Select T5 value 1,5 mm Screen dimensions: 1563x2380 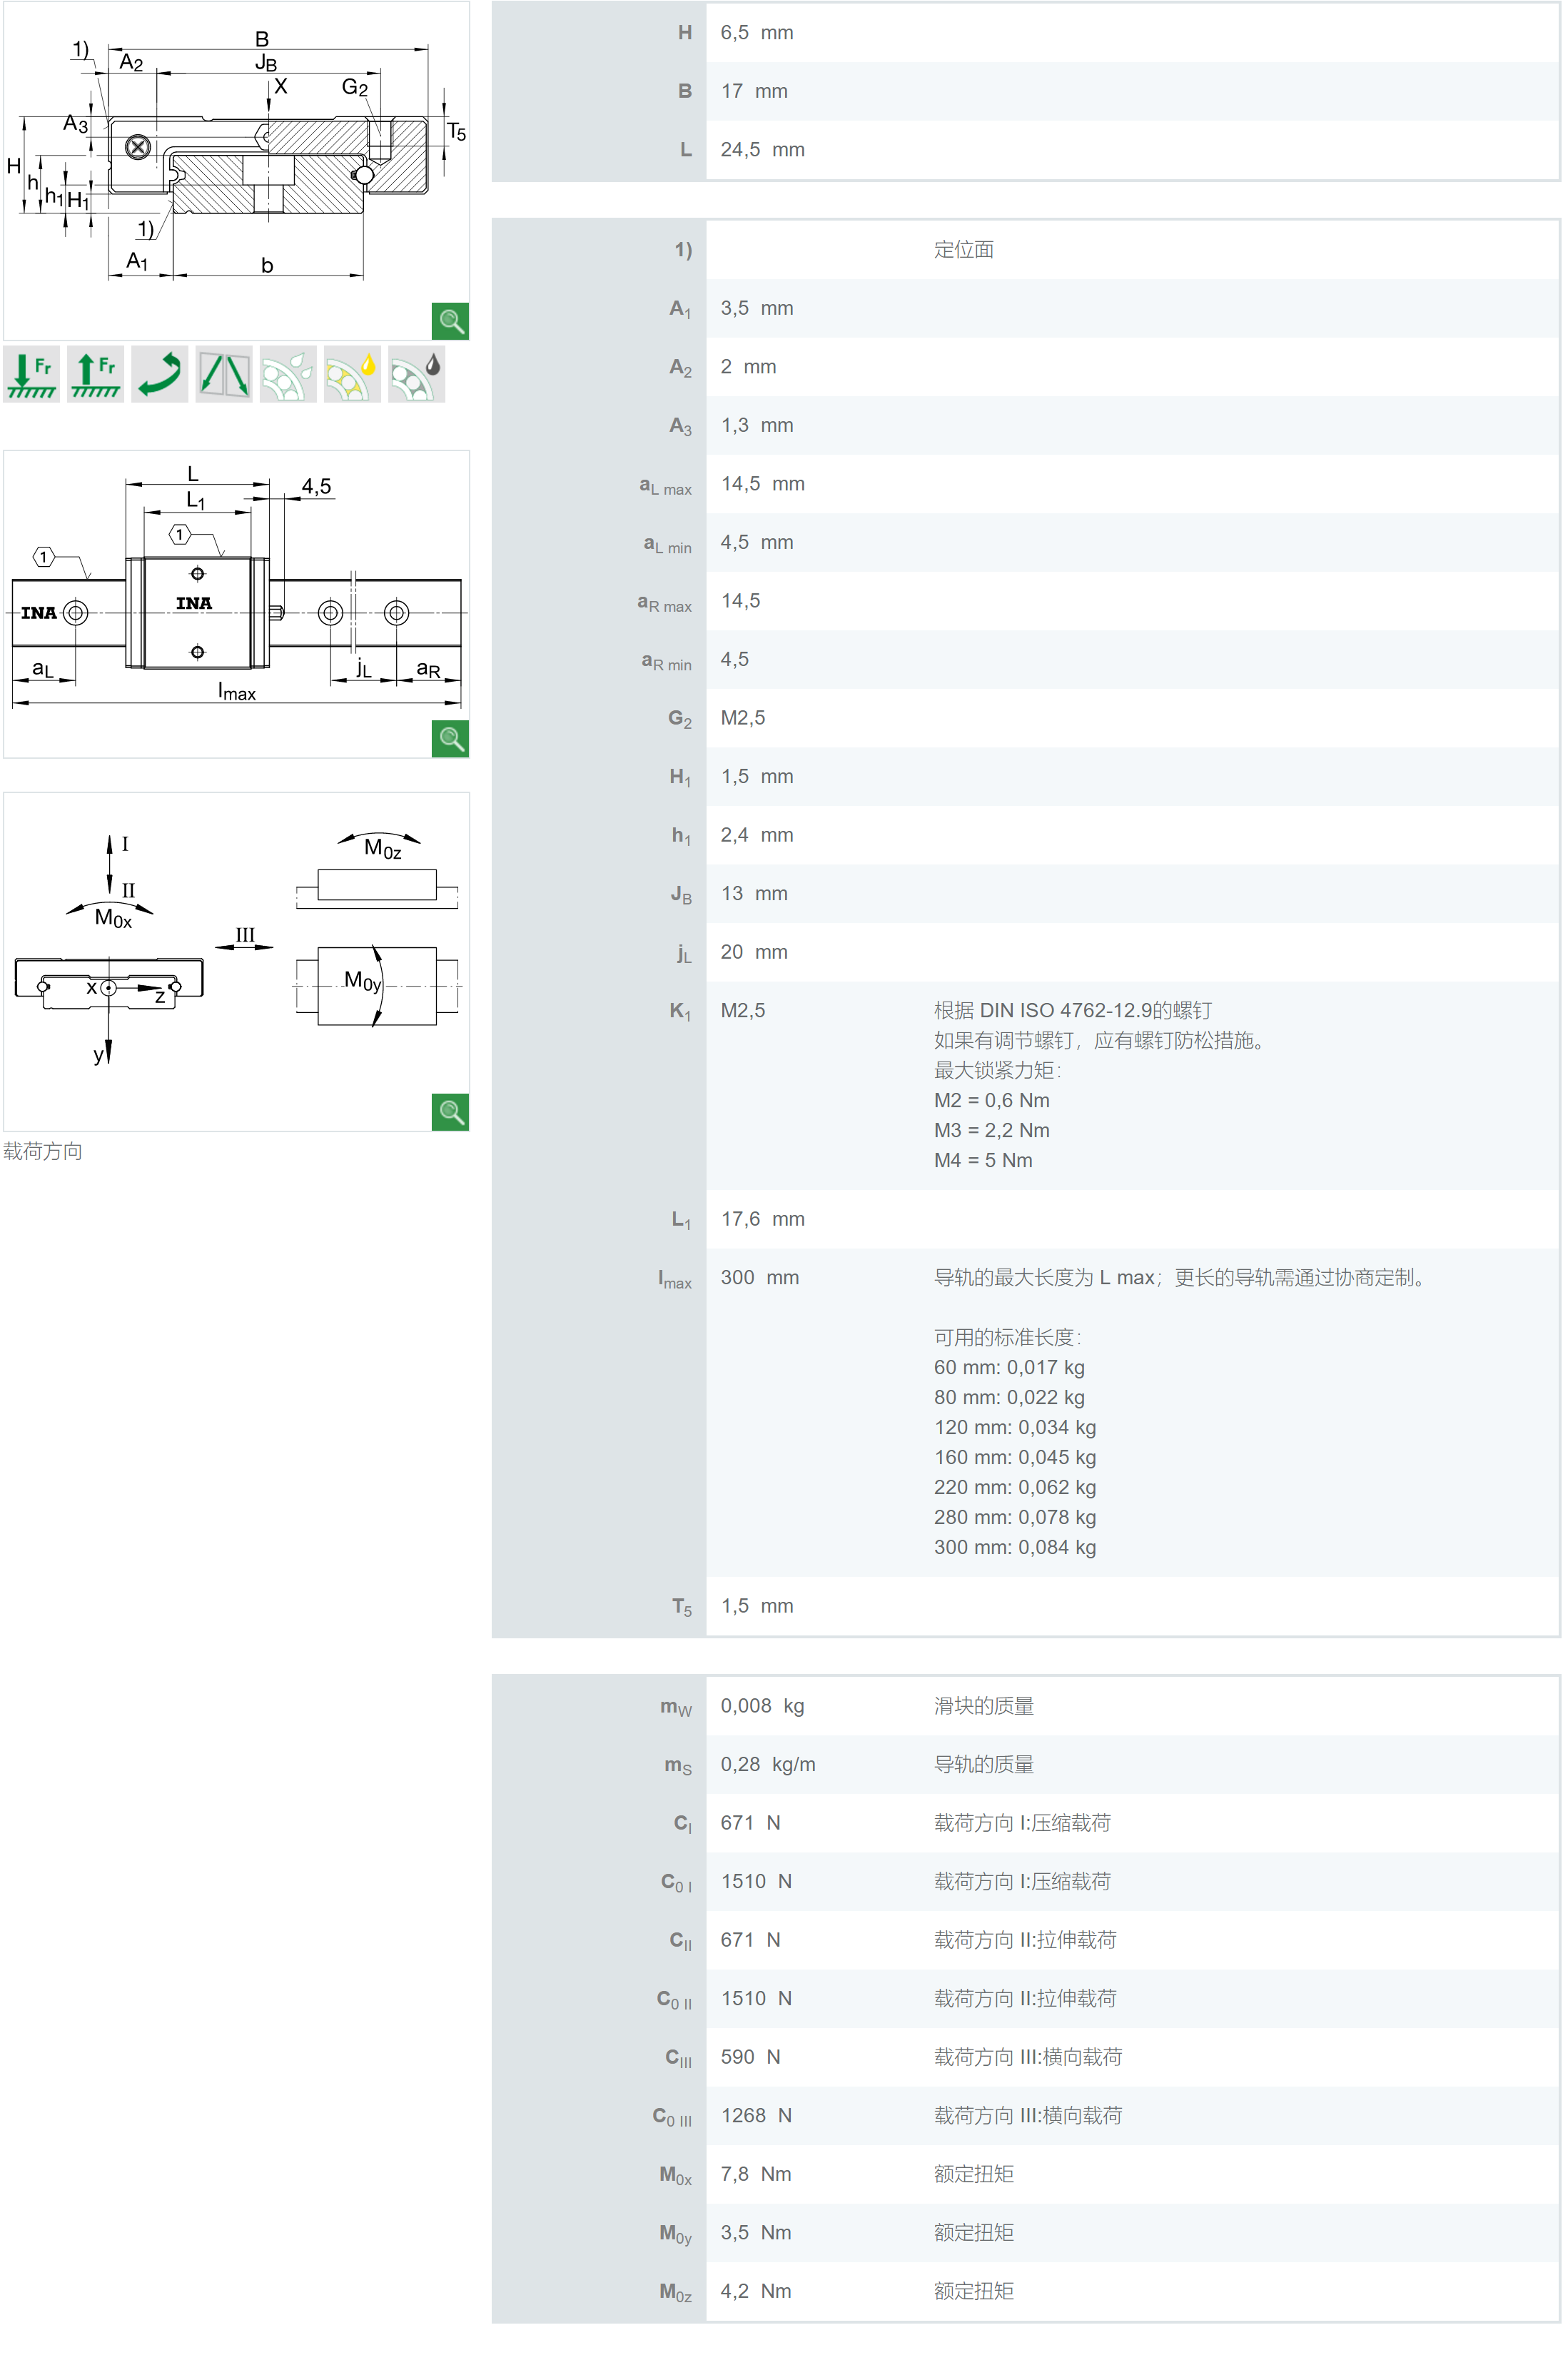[x=757, y=1606]
